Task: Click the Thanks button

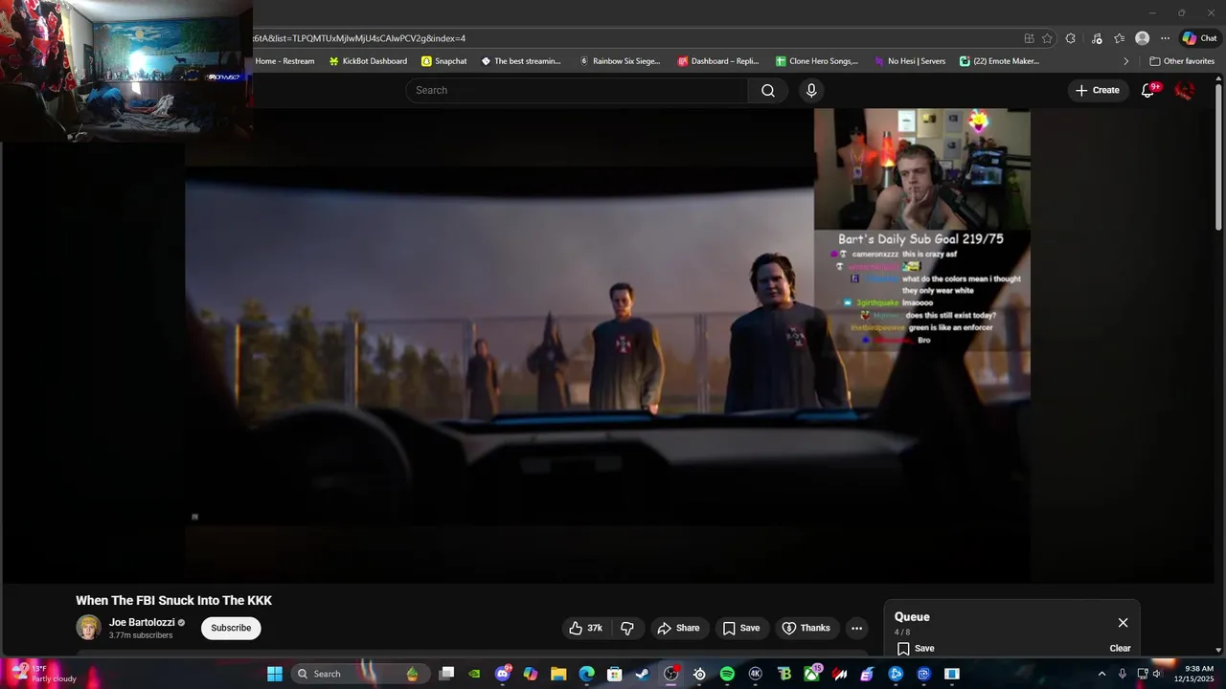Action: 806,628
